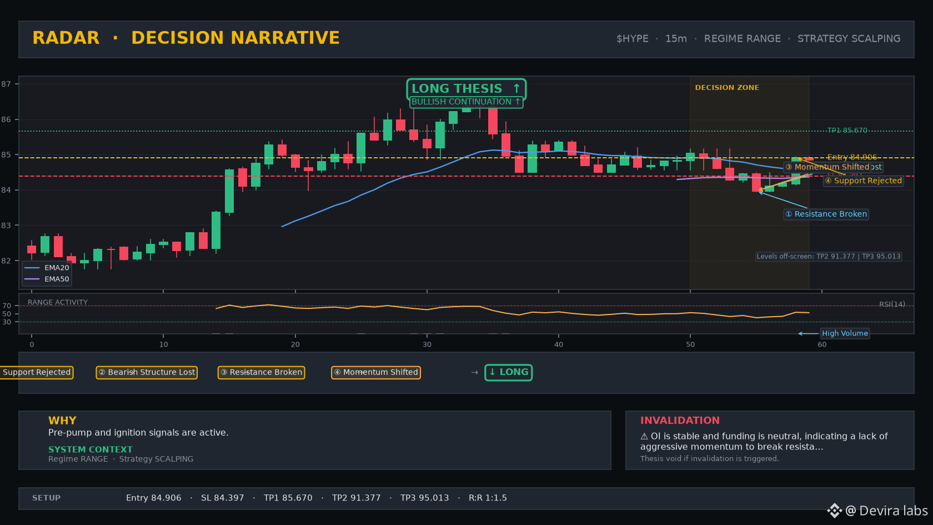Click the EMA20 legend text
Viewport: 933px width, 525px height.
57,268
